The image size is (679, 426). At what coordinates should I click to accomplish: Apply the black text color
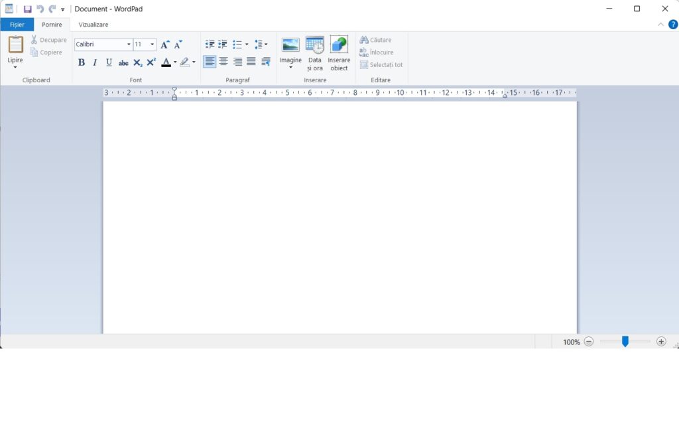click(166, 62)
